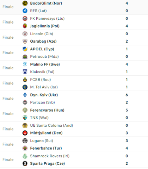Viewport: 148px width, 169px height.
Task: Open the UE Santa Coloma (And) team link
Action: click(x=51, y=125)
